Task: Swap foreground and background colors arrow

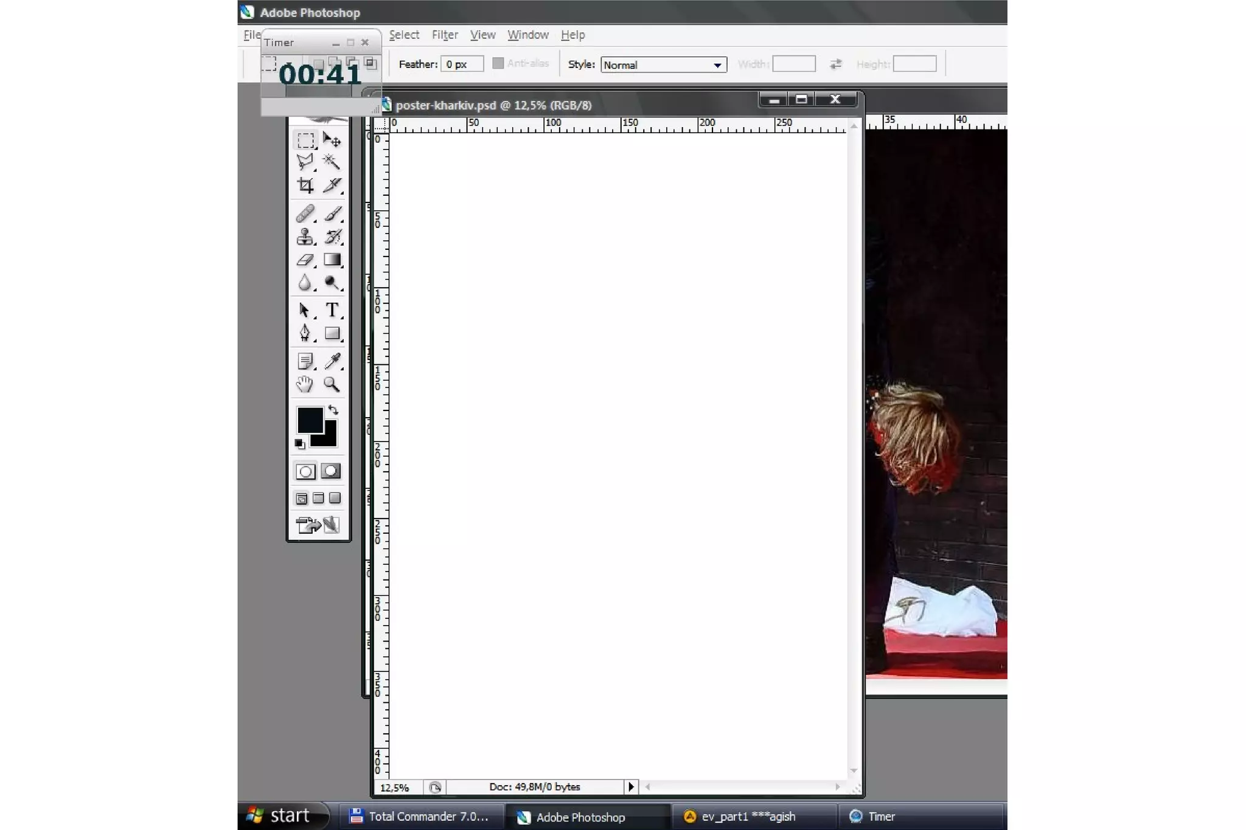Action: point(333,410)
